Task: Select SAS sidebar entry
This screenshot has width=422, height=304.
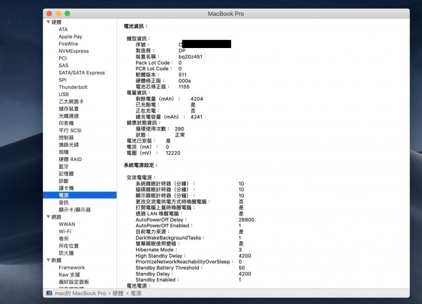Action: pyautogui.click(x=63, y=66)
